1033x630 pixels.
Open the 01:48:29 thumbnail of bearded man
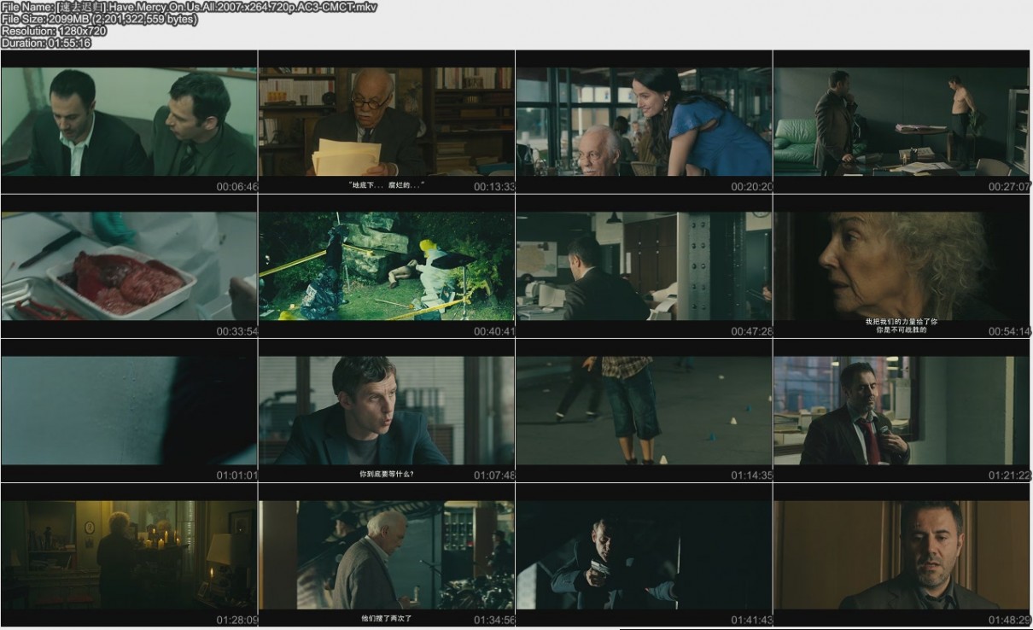click(x=902, y=555)
